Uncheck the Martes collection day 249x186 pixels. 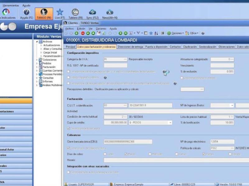[126, 154]
